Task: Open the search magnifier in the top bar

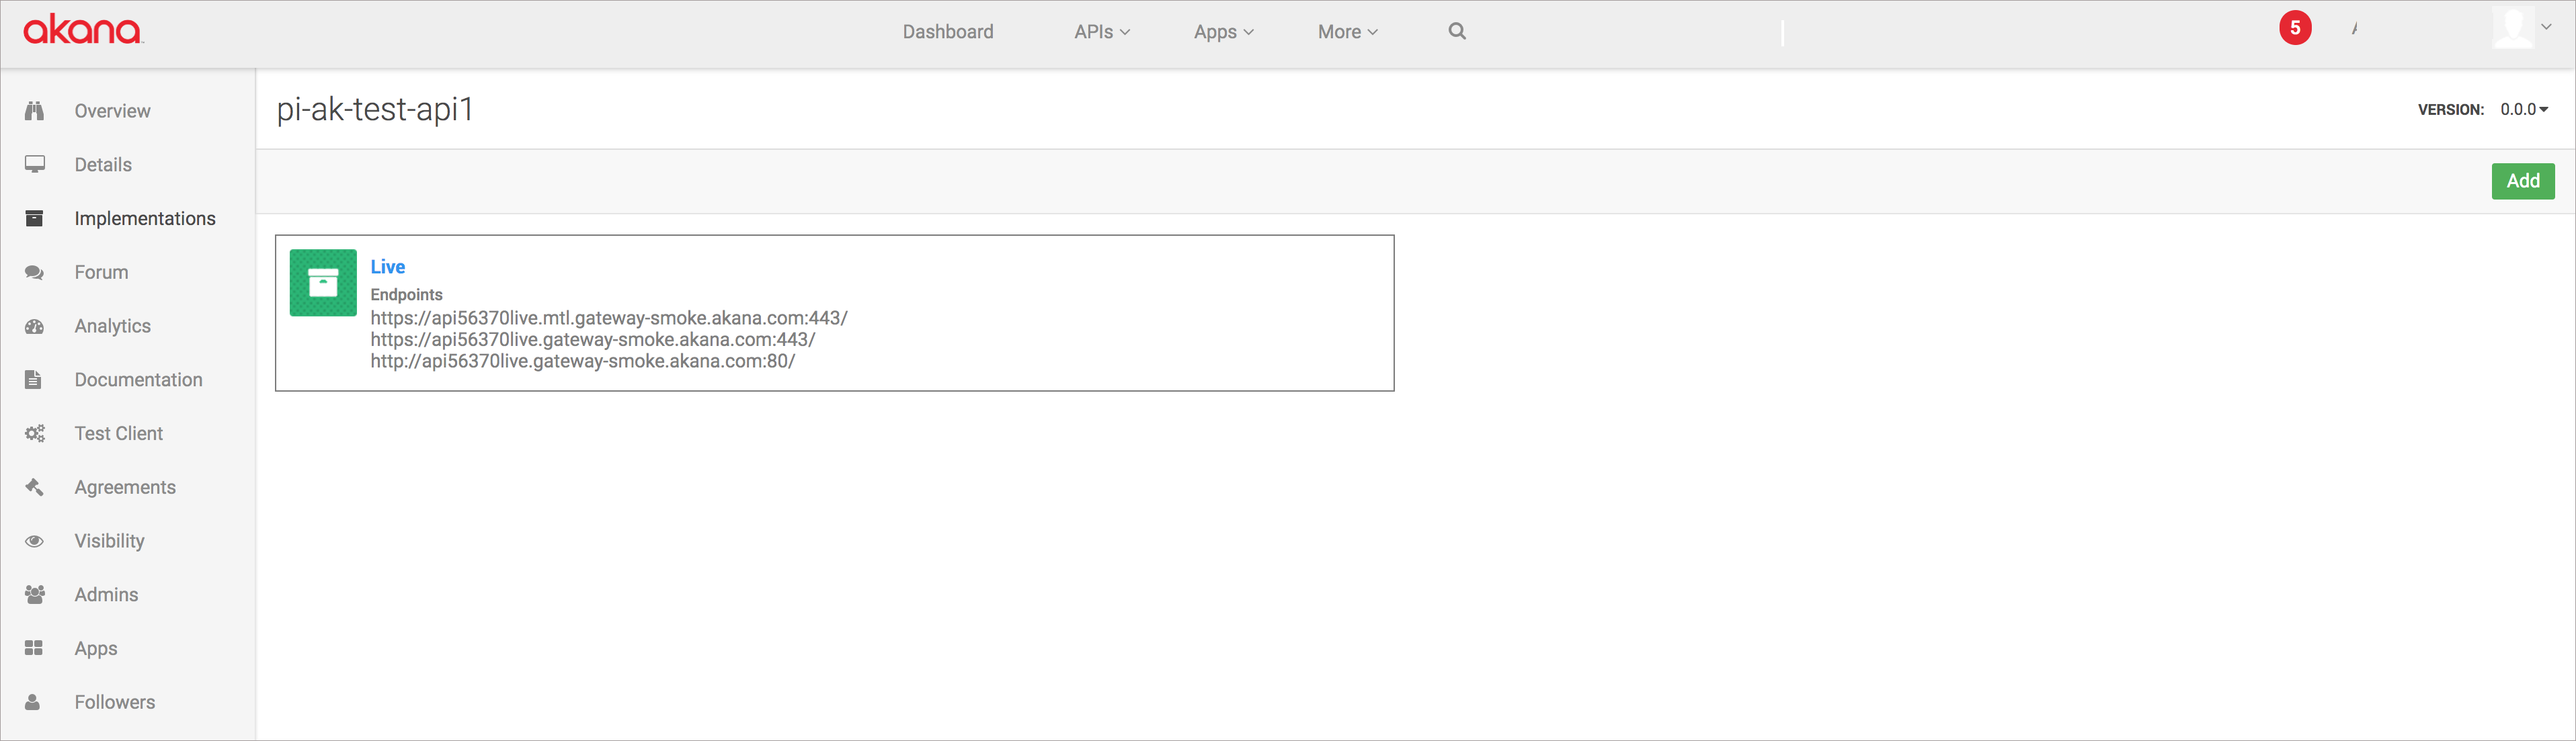Action: click(x=1457, y=31)
